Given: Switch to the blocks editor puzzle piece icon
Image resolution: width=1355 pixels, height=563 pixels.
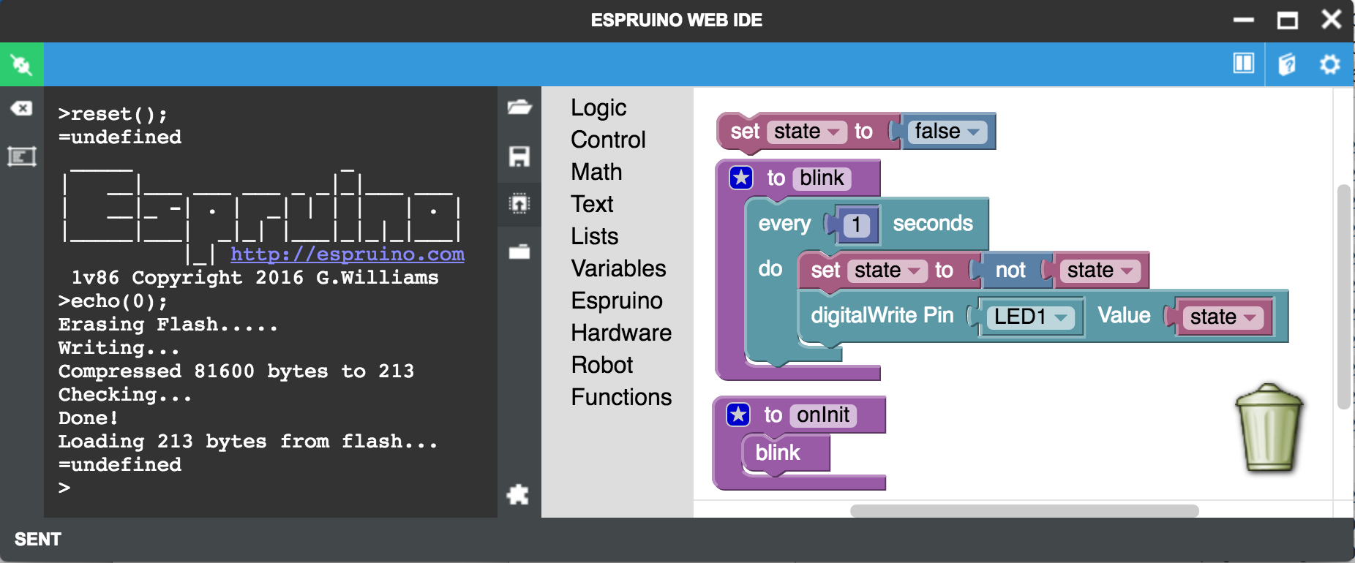Looking at the screenshot, I should click(518, 494).
